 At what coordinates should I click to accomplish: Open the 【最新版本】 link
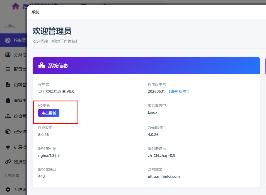click(x=179, y=91)
